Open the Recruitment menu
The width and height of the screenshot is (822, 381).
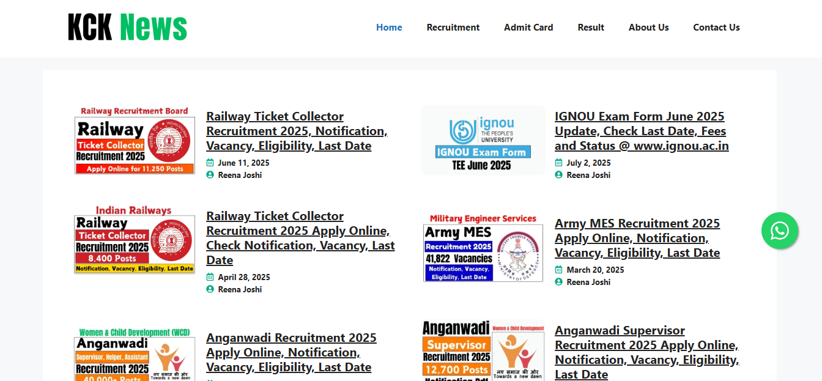click(453, 28)
